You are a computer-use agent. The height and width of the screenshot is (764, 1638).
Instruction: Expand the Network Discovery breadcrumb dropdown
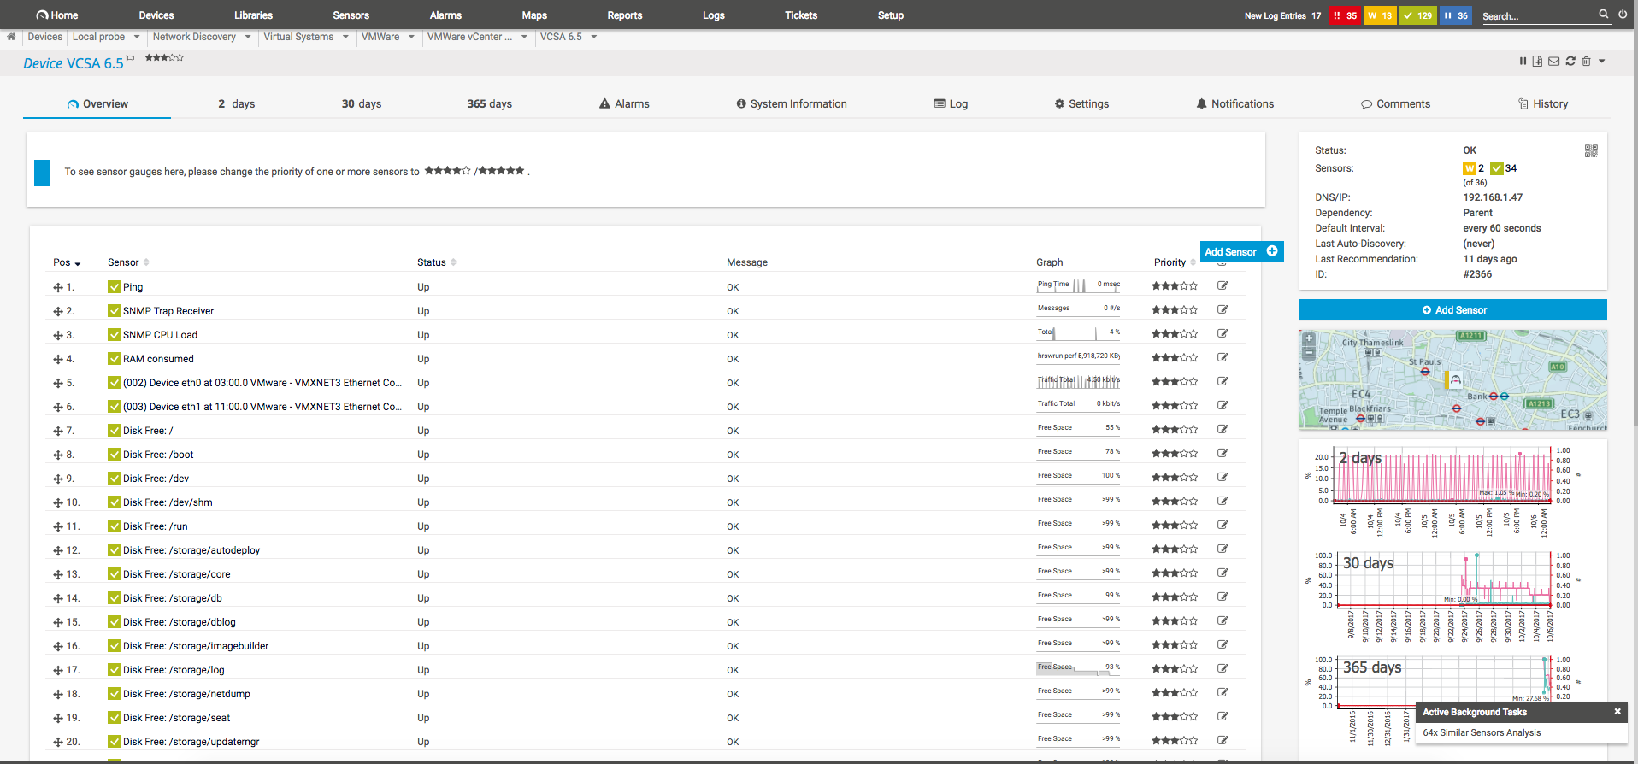[248, 37]
